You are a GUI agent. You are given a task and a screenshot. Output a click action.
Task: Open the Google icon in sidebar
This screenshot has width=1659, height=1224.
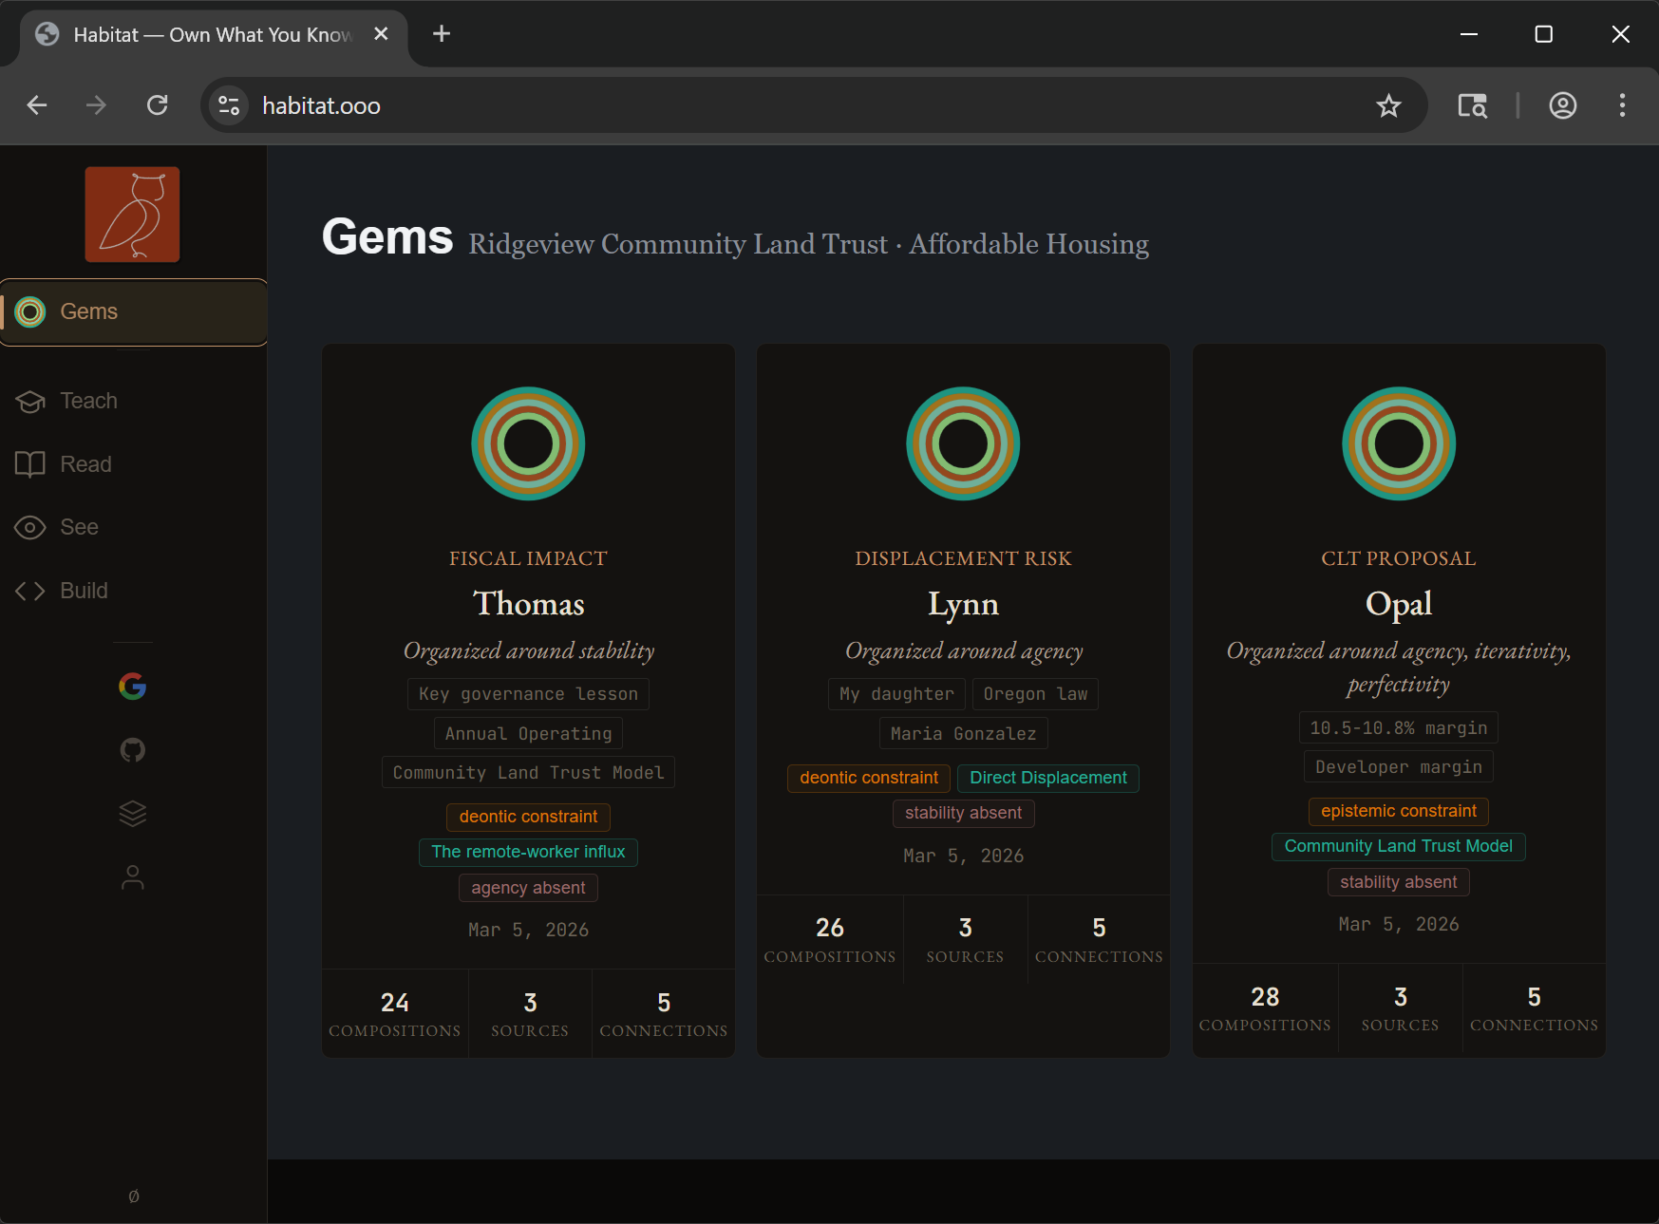[x=132, y=687]
